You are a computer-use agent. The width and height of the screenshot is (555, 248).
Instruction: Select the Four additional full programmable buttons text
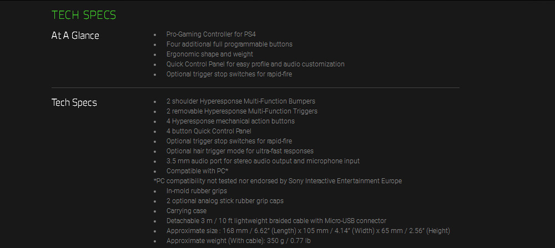(x=229, y=44)
